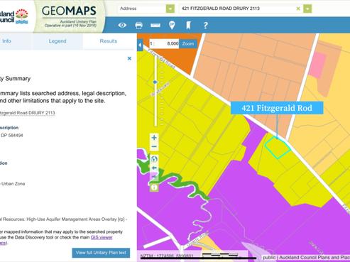Screen dimensions: 350x262
Task: Click High-Use Aquifer Management Areas Overlay text
Action: (72, 219)
